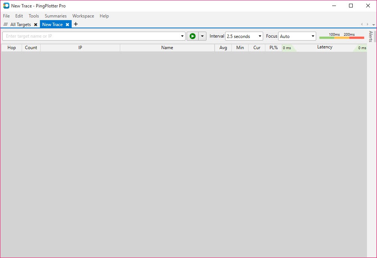This screenshot has height=258, width=377.
Task: Close the New Trace tab
Action: 68,25
